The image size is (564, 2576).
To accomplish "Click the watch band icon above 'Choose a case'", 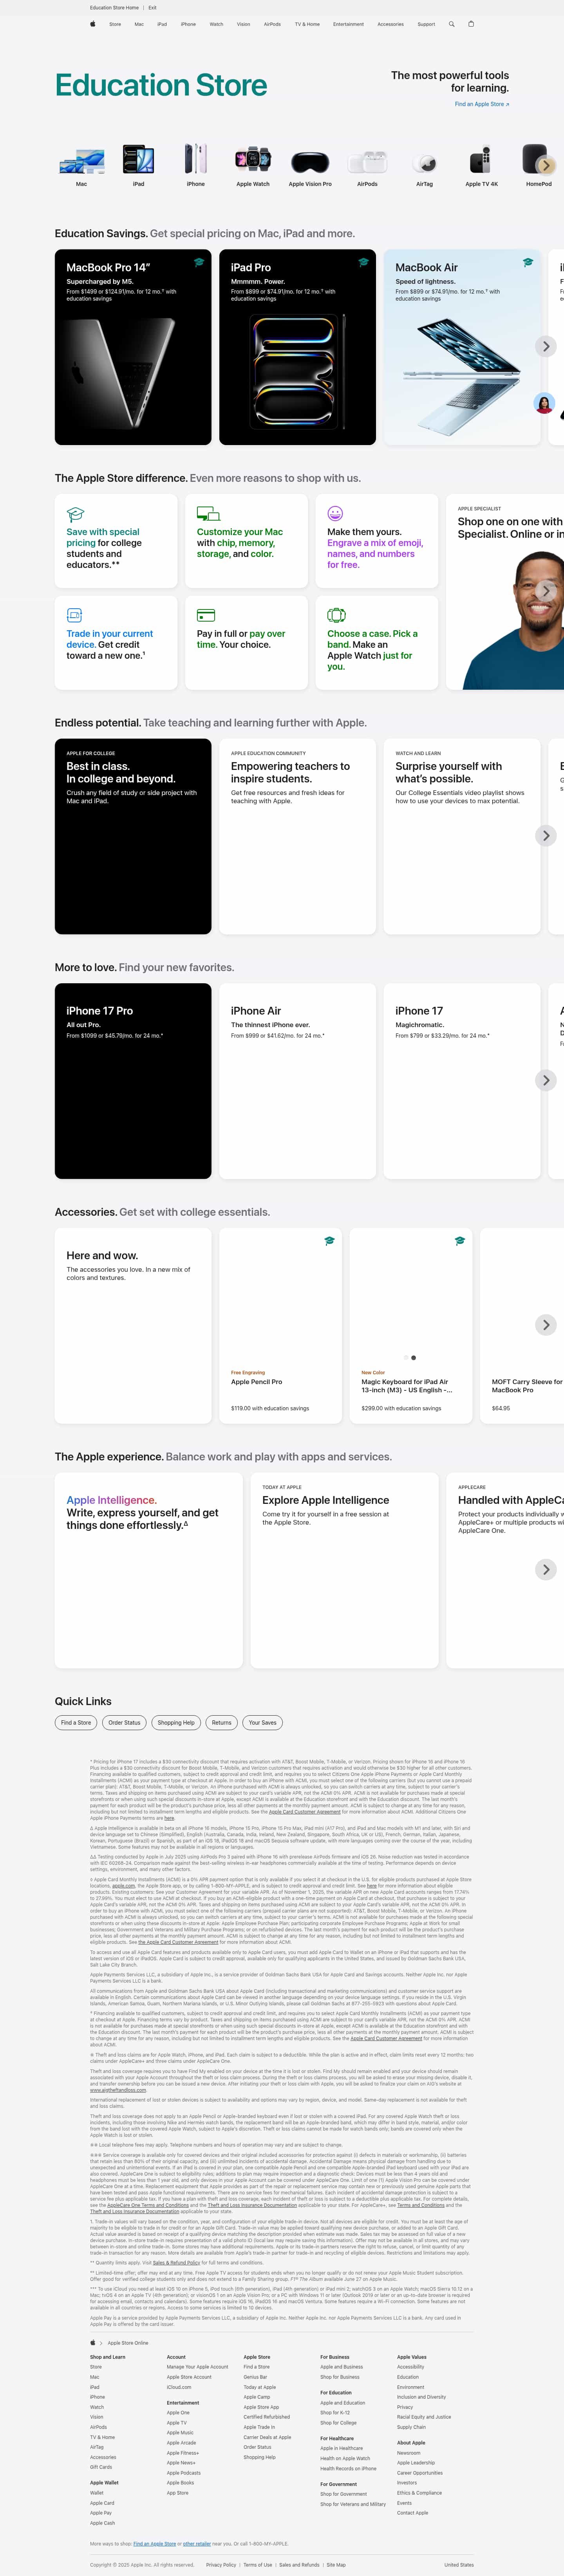I will click(x=336, y=615).
